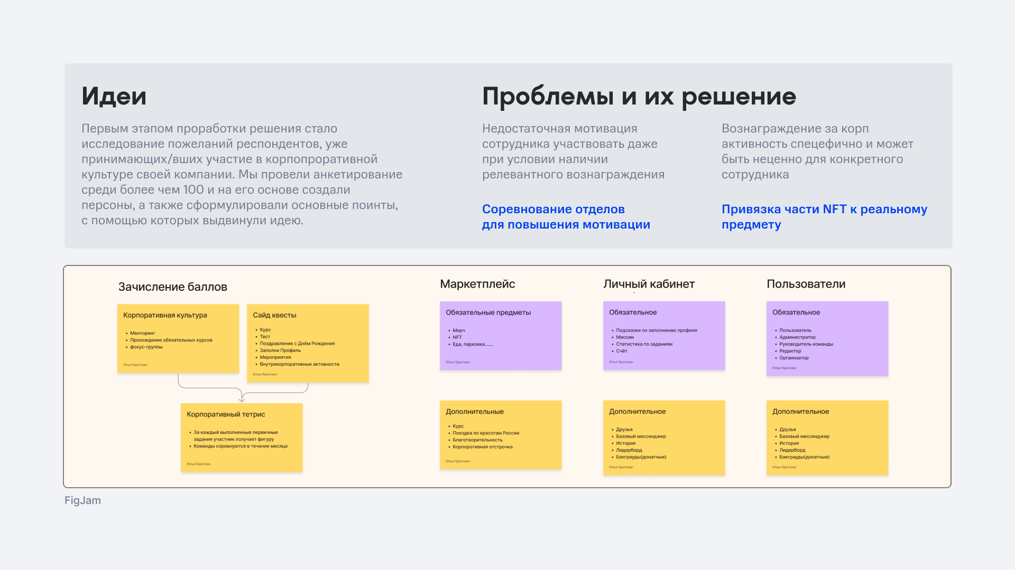Click the 'Недостаточная мотивация' problem paragraph
Screen dimensions: 1015x570
[573, 151]
